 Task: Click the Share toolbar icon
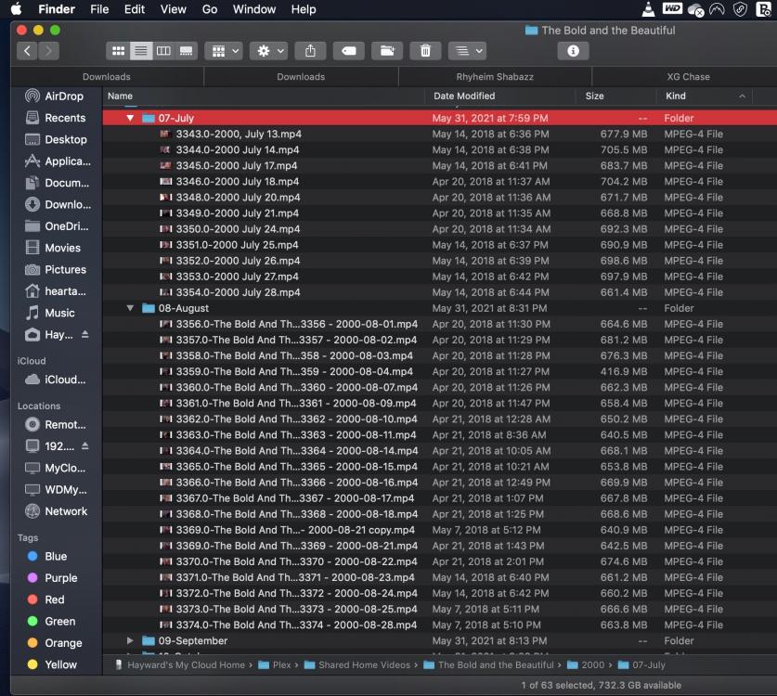click(311, 51)
